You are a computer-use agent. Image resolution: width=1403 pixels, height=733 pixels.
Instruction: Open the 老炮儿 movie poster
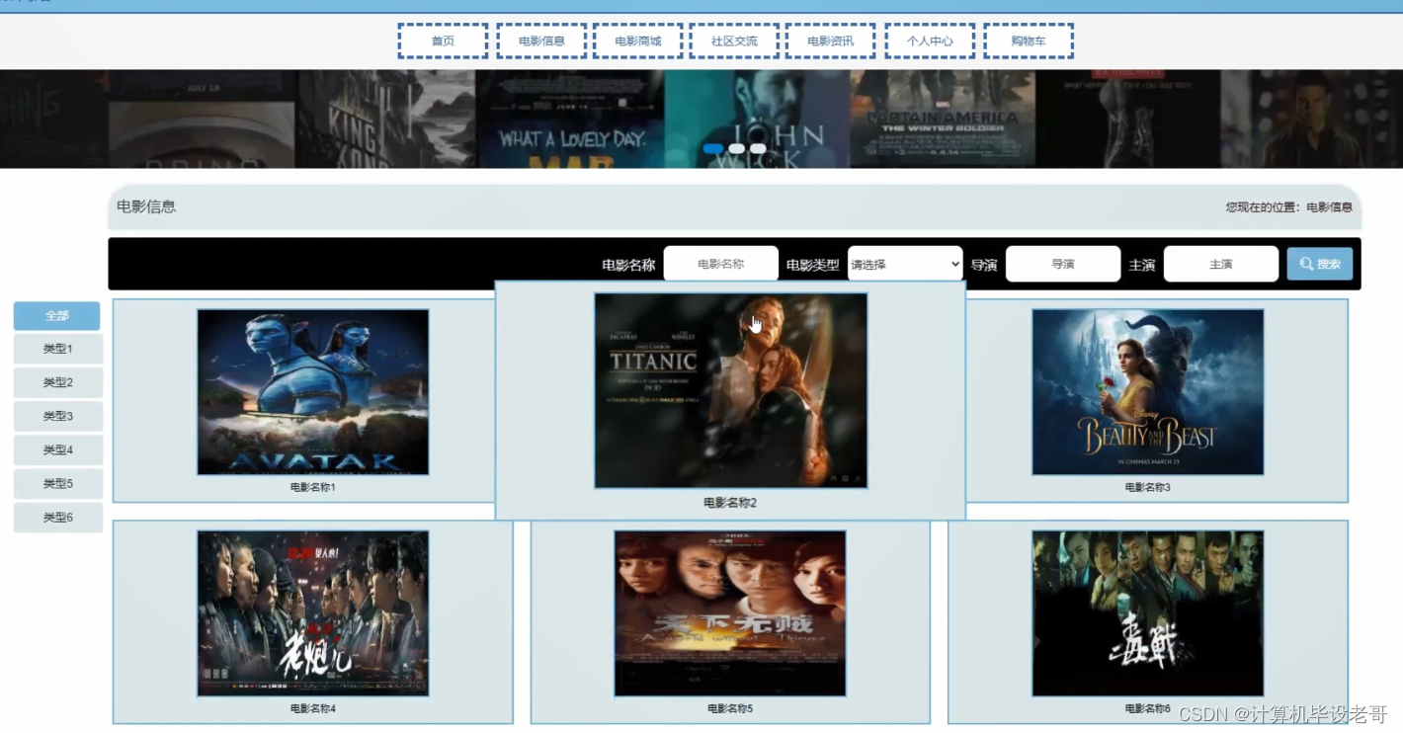coord(313,613)
